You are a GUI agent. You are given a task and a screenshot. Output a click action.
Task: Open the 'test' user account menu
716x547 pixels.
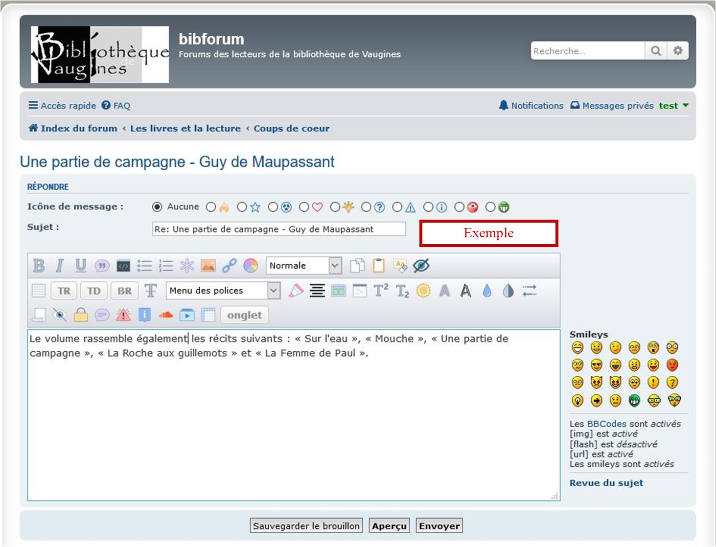(673, 106)
